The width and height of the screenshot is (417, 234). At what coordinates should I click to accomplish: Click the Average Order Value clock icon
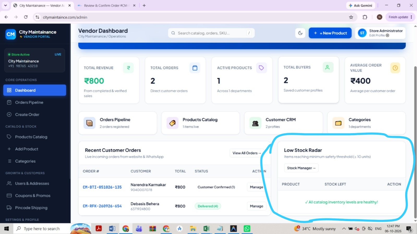point(395,68)
